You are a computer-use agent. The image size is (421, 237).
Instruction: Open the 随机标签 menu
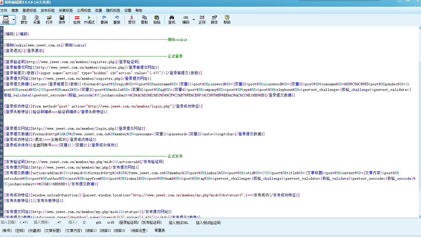click(x=113, y=10)
